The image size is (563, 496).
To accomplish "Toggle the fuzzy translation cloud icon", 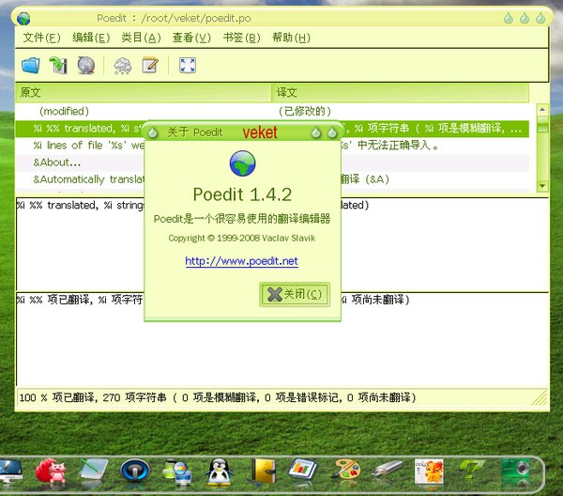I will (x=122, y=65).
